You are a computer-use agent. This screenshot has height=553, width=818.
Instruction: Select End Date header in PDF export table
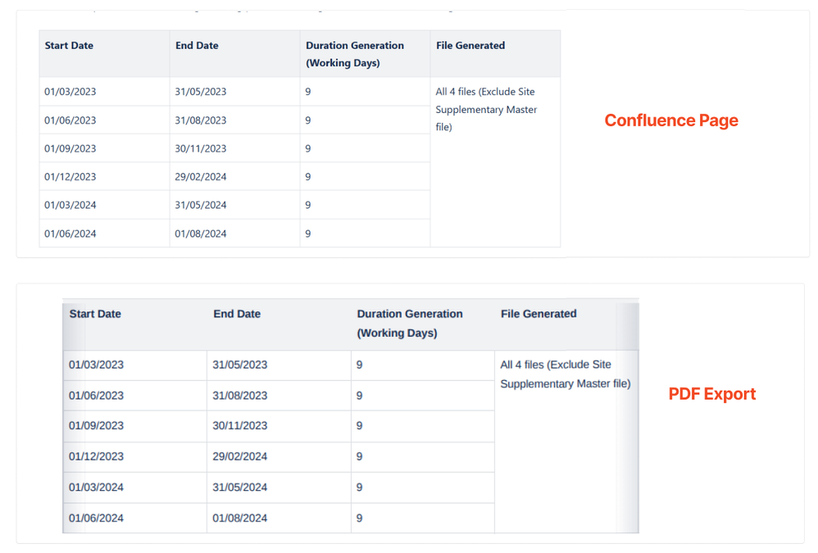pyautogui.click(x=279, y=324)
